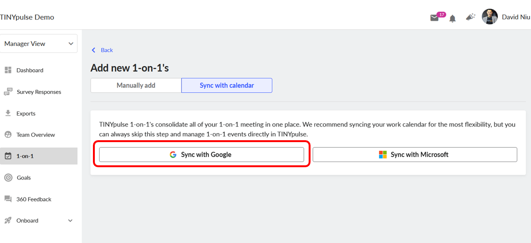Click the Goals target icon

tap(8, 177)
